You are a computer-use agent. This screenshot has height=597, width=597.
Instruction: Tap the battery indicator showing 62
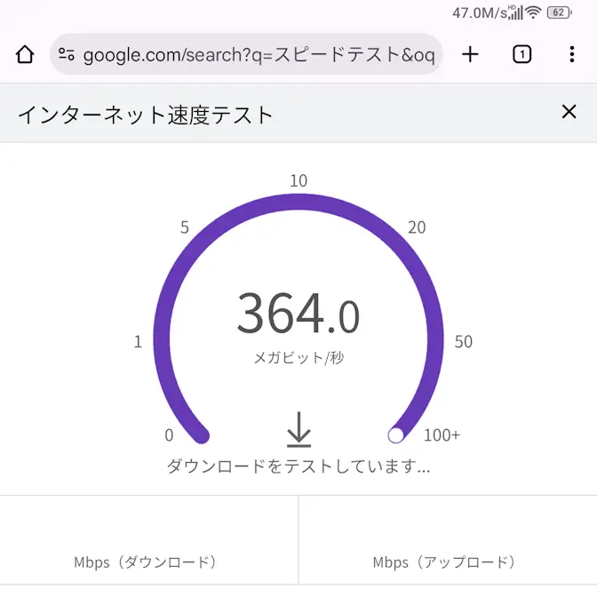tap(559, 12)
